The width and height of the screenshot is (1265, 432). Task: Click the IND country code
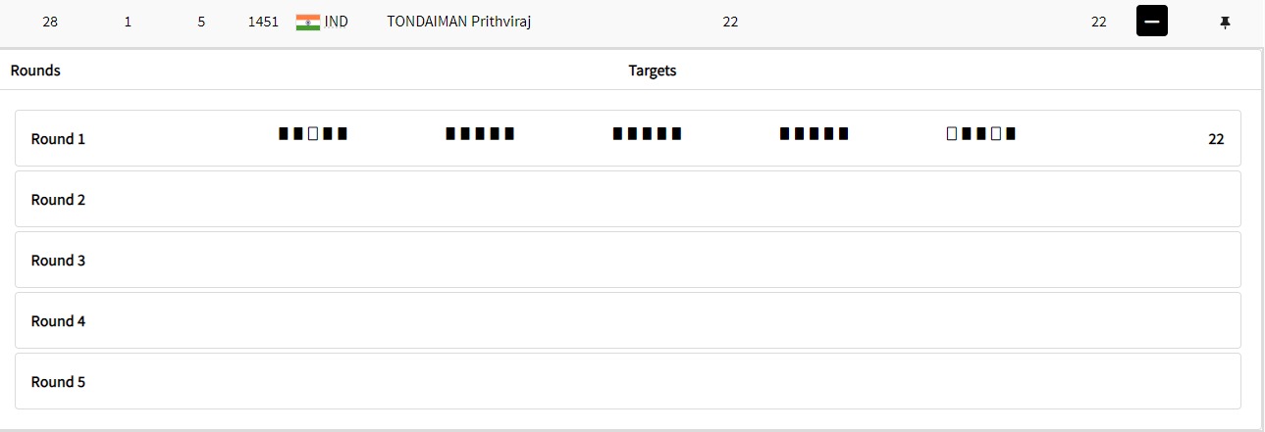(336, 22)
